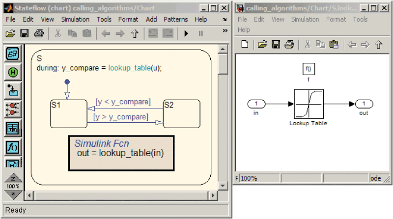This screenshot has width=393, height=219.
Task: Click the Save icon in Stateflow toolbar
Action: [x=24, y=34]
